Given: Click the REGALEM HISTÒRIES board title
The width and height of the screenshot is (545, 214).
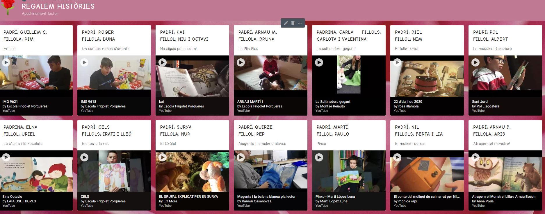Looking at the screenshot, I should pyautogui.click(x=58, y=6).
